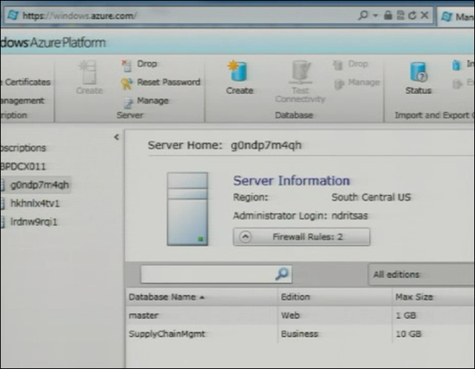Click the ndritsas administrator login value
The height and width of the screenshot is (369, 475).
pyautogui.click(x=349, y=216)
